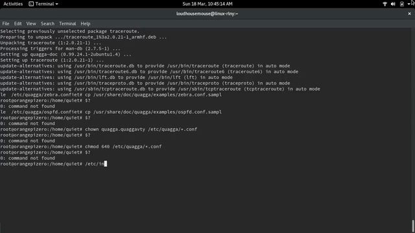Viewport: 415px width, 233px height.
Task: Open the View menu
Action: pyautogui.click(x=31, y=23)
